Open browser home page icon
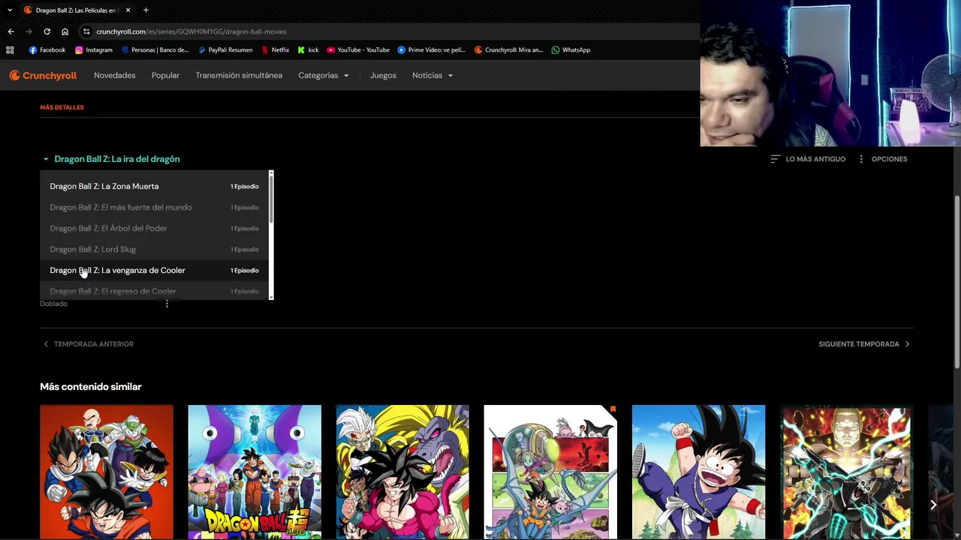This screenshot has height=540, width=961. click(x=65, y=31)
